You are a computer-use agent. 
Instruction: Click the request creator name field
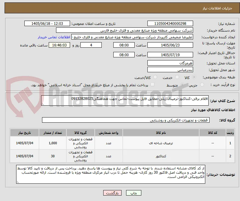[132, 37]
